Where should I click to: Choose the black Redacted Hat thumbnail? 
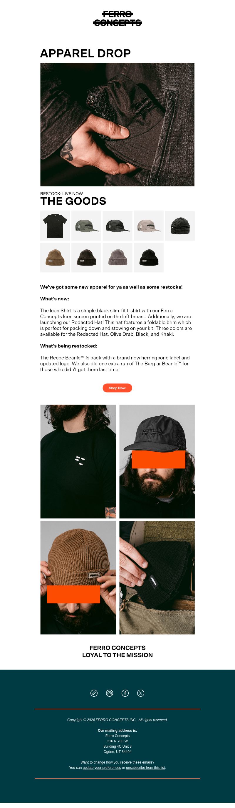(x=117, y=226)
